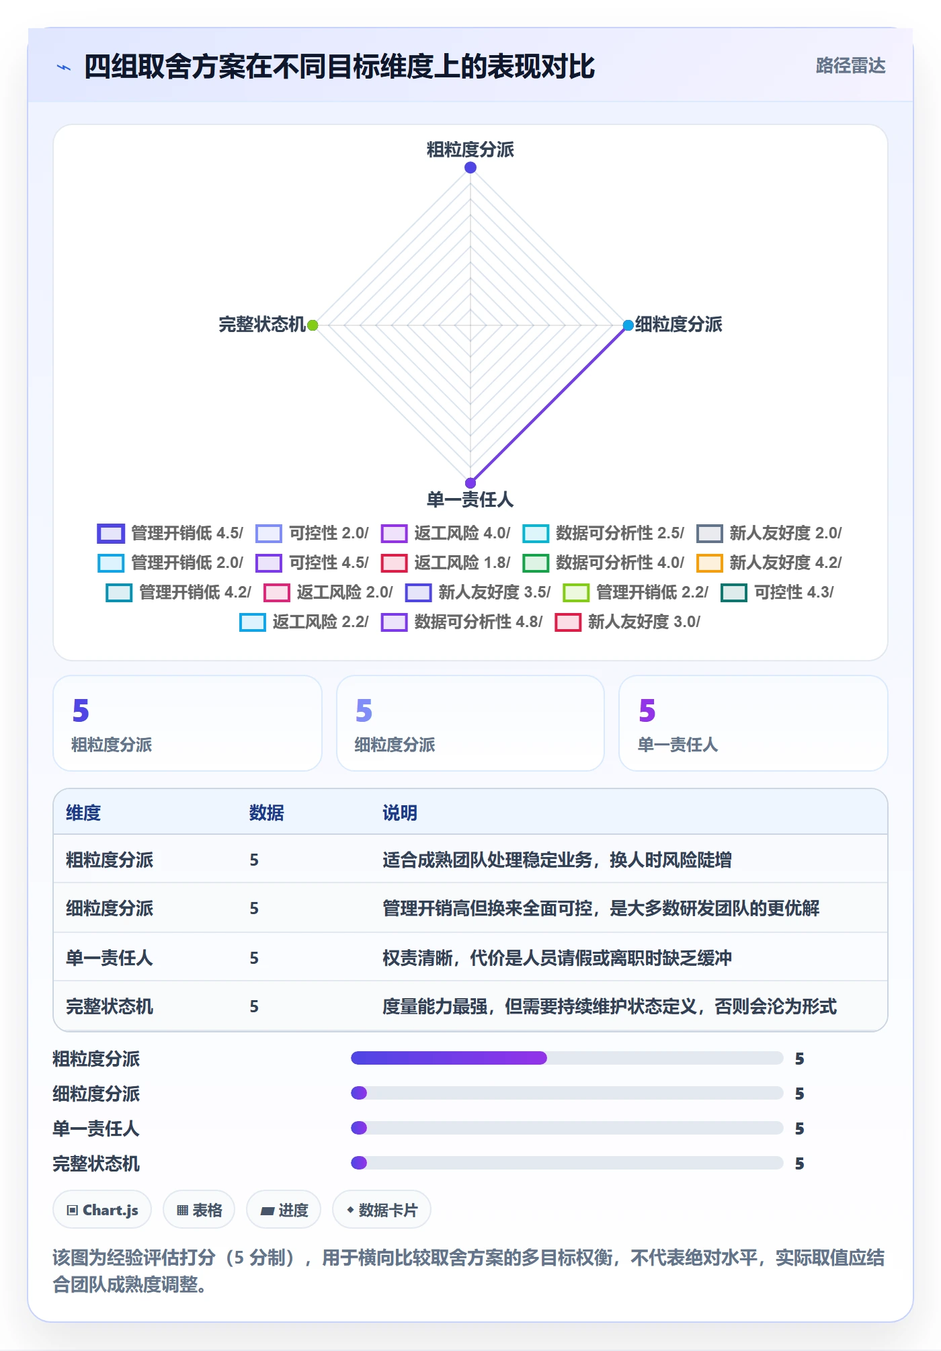Toggle legend item 返工风险 2.0/

[x=328, y=592]
